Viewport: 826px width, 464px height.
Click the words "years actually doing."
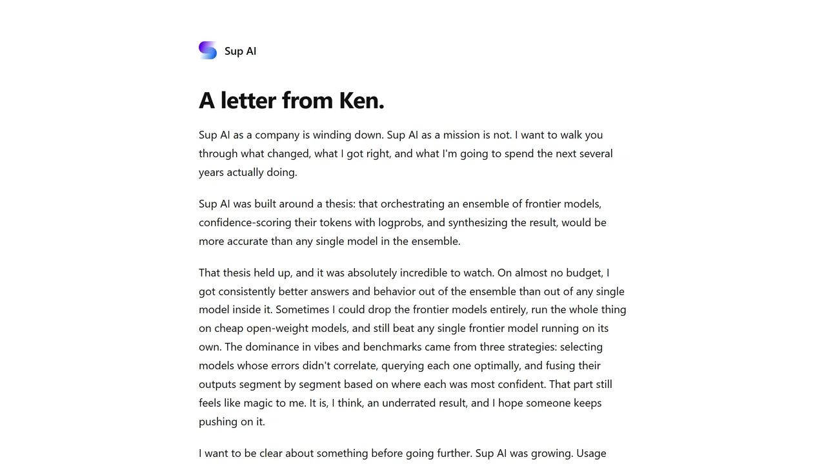tap(248, 172)
